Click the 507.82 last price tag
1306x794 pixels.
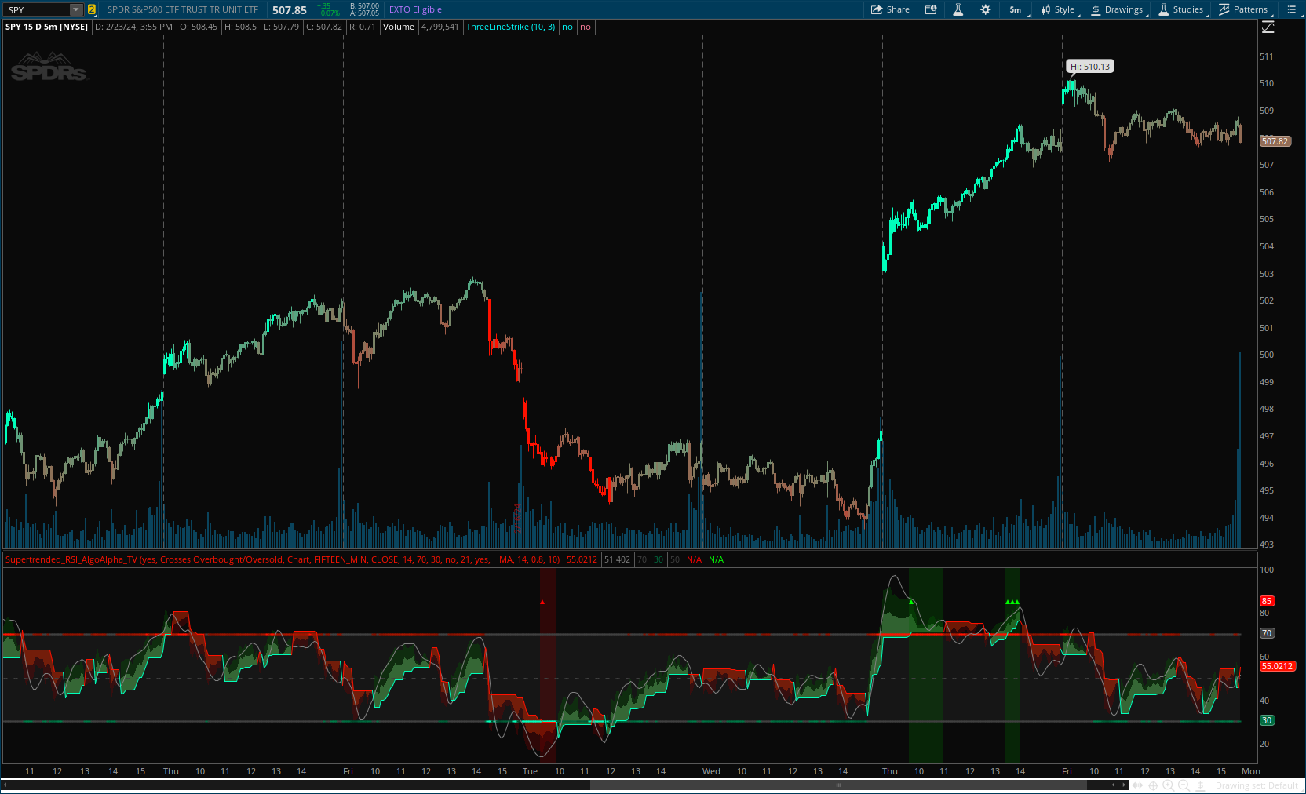coord(1275,141)
